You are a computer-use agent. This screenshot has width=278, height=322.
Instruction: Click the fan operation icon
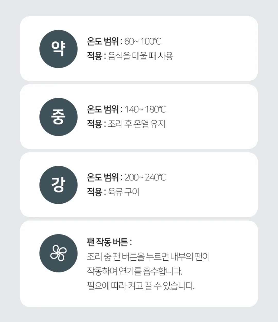(x=58, y=253)
